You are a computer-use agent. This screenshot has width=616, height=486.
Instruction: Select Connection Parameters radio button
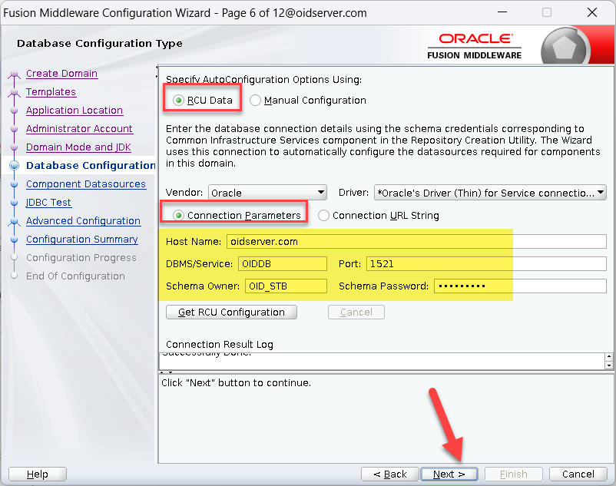click(x=179, y=216)
